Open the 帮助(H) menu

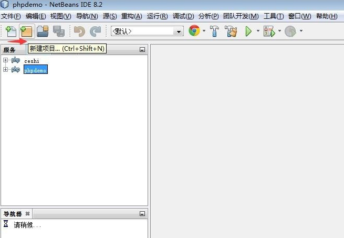(x=327, y=16)
